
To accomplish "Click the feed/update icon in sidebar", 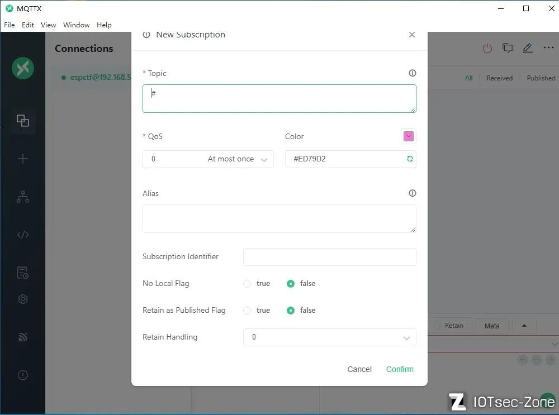I will [23, 337].
